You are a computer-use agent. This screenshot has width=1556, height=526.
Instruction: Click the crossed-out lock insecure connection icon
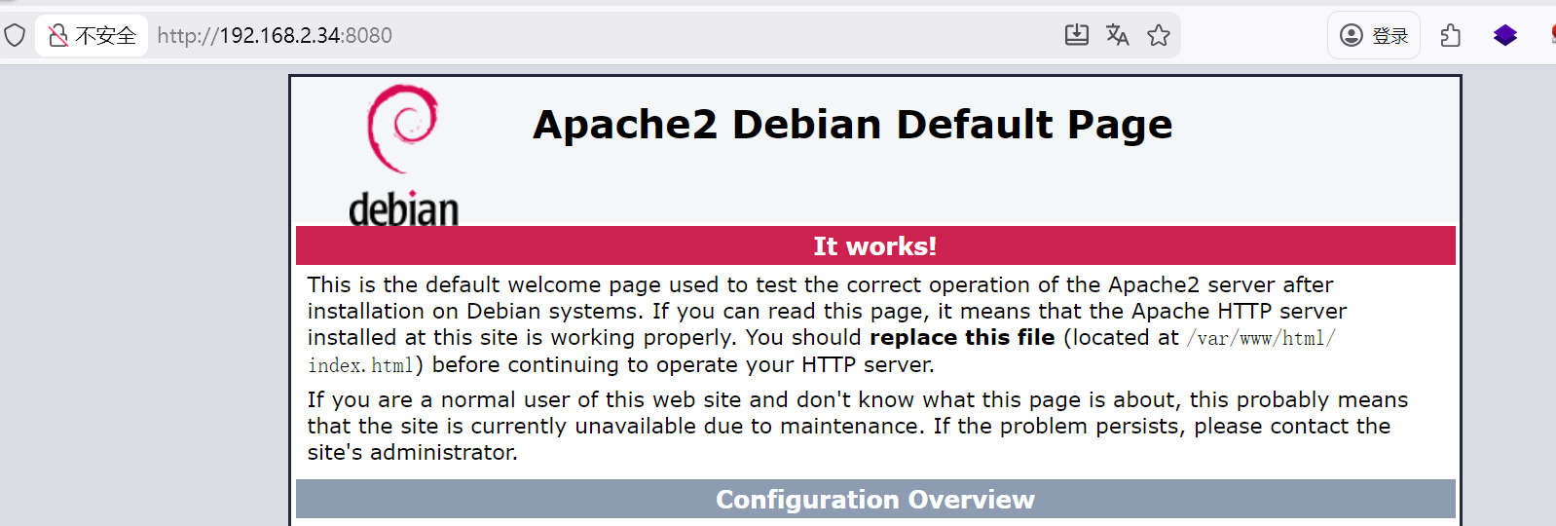(58, 36)
